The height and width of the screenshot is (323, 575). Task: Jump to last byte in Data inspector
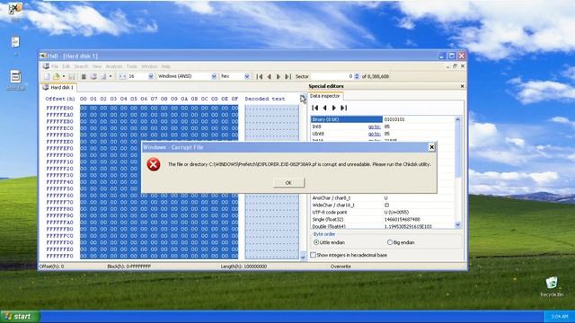(343, 108)
